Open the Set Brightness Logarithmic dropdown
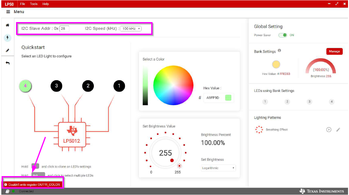349x195 pixels. tap(218, 168)
